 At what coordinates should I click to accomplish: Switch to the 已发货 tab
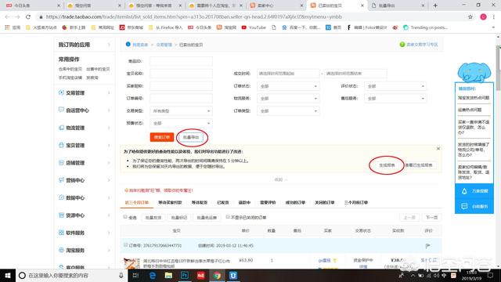pyautogui.click(x=222, y=202)
